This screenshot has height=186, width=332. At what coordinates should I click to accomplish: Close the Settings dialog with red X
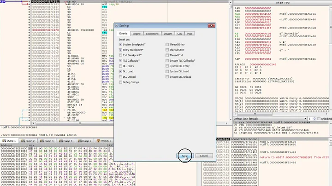click(211, 26)
